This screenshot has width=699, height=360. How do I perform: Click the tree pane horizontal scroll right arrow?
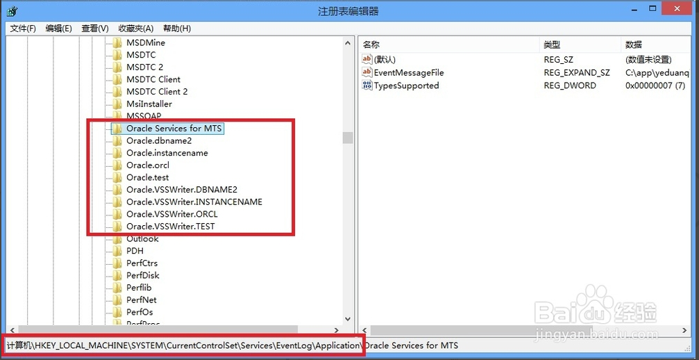pos(337,331)
